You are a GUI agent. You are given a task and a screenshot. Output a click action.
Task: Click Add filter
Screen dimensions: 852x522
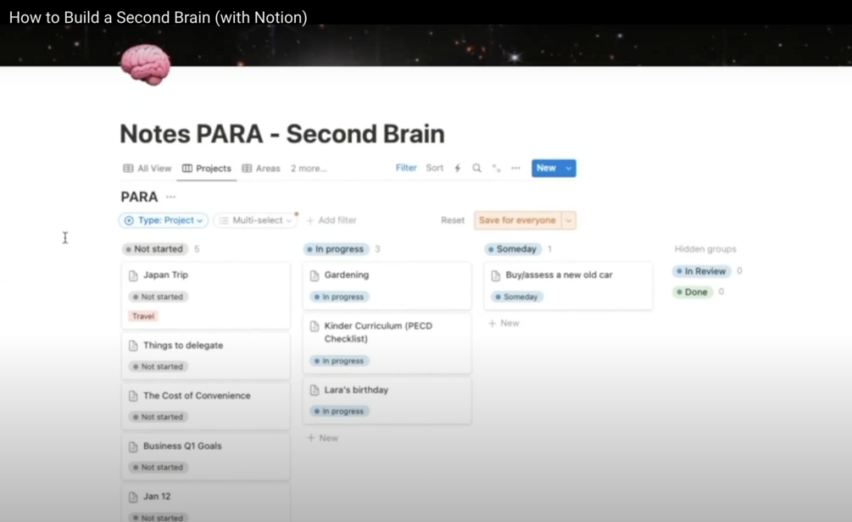[331, 220]
